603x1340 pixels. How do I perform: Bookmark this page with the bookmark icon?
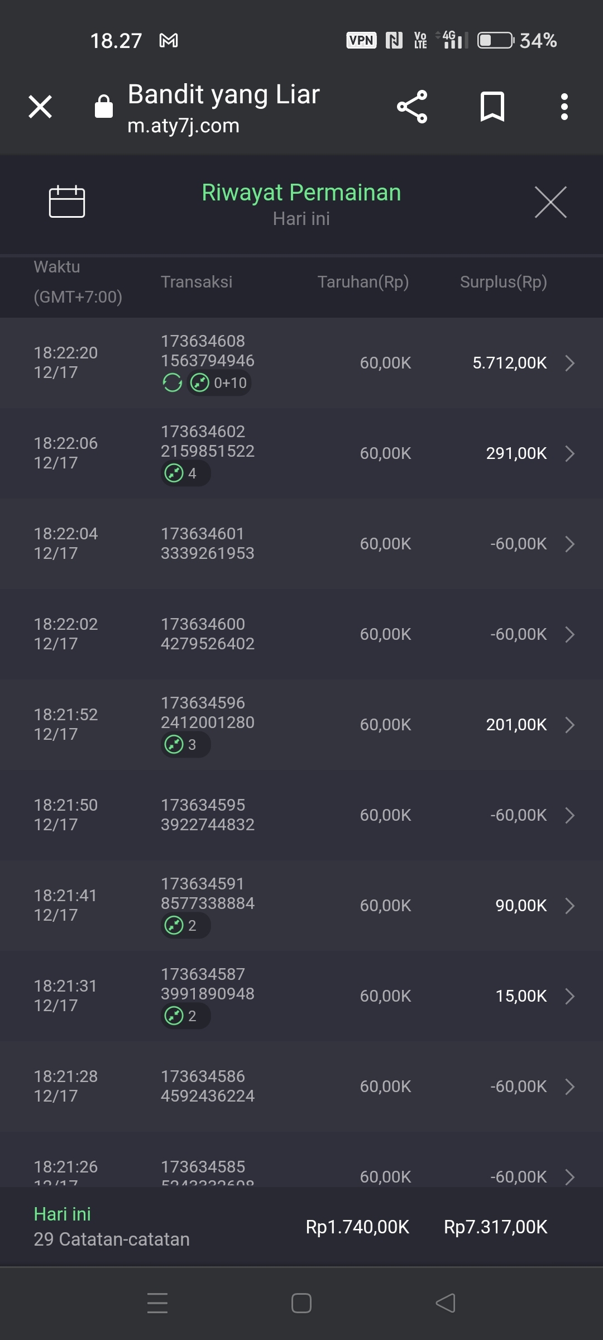tap(492, 107)
